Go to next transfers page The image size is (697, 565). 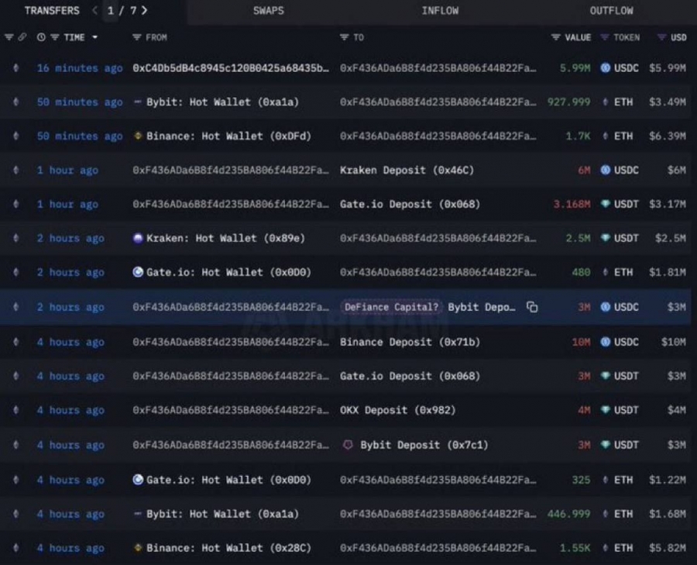[x=144, y=10]
